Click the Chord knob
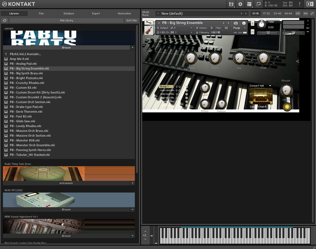Viewport: 316px width, 249px height. point(215,58)
